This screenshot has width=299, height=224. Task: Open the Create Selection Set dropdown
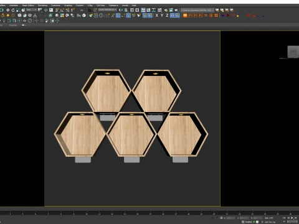tap(107, 10)
